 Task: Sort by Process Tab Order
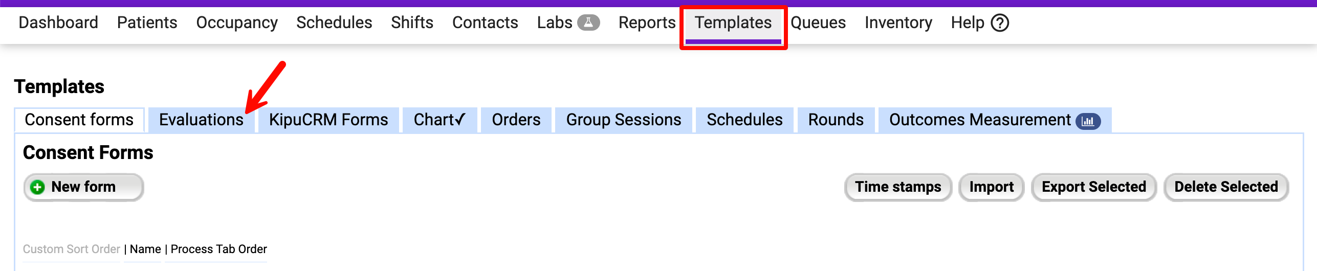point(218,249)
